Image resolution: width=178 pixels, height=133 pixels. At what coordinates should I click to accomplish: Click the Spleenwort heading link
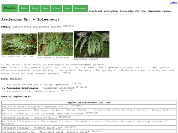click(x=48, y=19)
